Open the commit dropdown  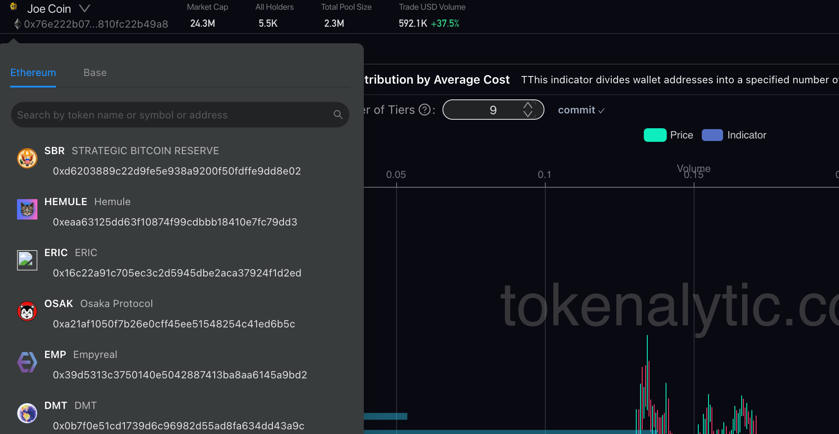581,110
